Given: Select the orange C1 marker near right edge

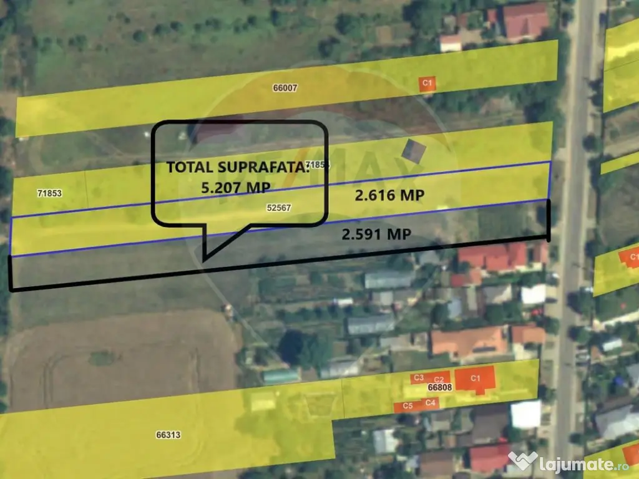Looking at the screenshot, I should 633,256.
